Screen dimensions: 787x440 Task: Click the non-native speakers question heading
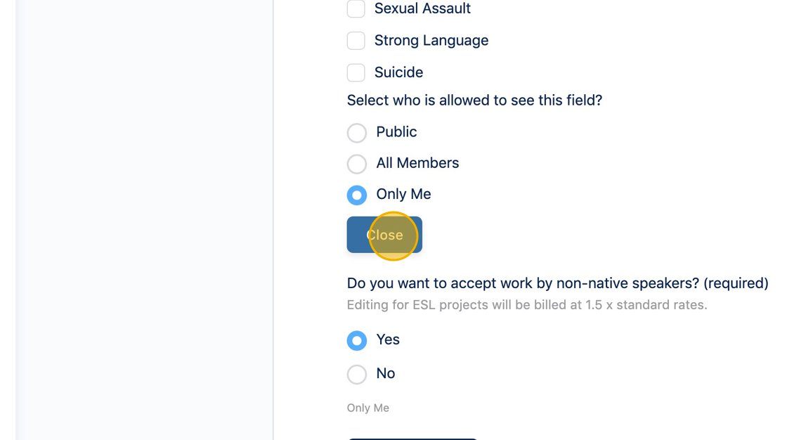tap(557, 283)
